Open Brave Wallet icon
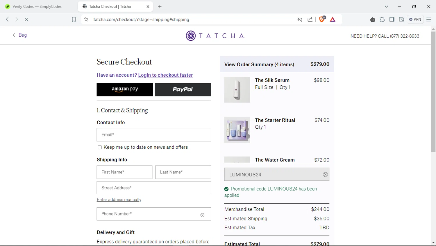The width and height of the screenshot is (436, 246). coord(401,19)
